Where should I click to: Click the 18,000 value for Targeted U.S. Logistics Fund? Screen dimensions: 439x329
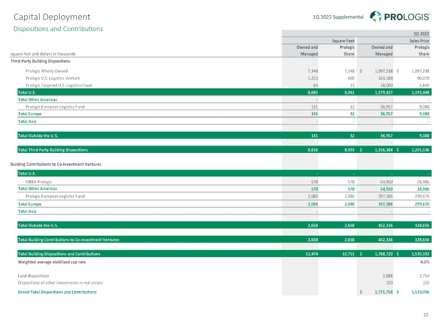(387, 85)
